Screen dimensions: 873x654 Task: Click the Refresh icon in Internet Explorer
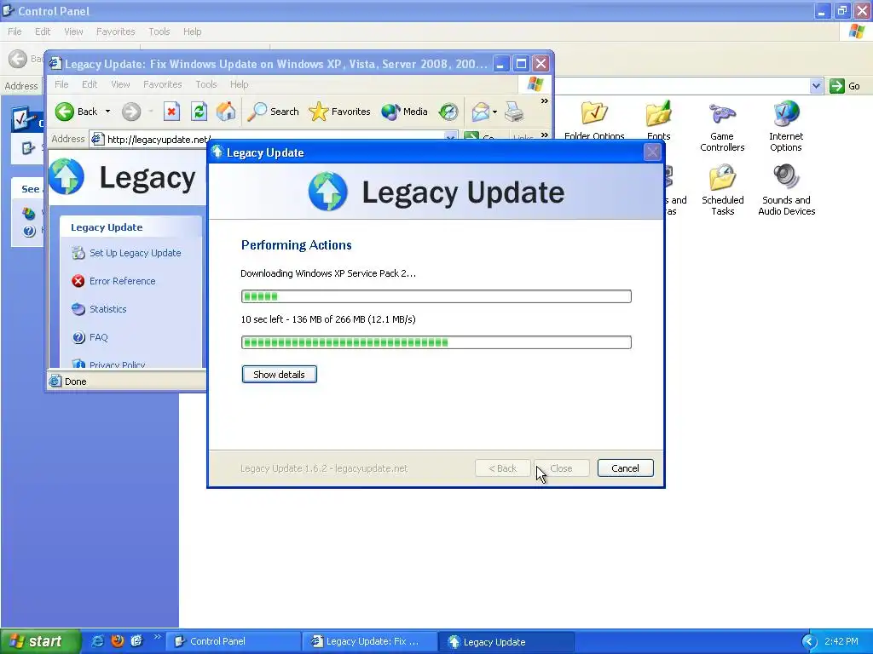click(x=199, y=112)
